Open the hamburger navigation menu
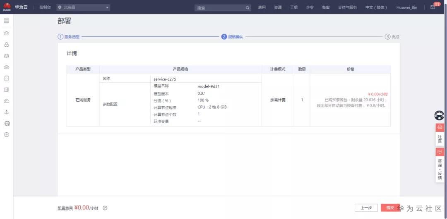This screenshot has width=447, height=219. point(6,21)
